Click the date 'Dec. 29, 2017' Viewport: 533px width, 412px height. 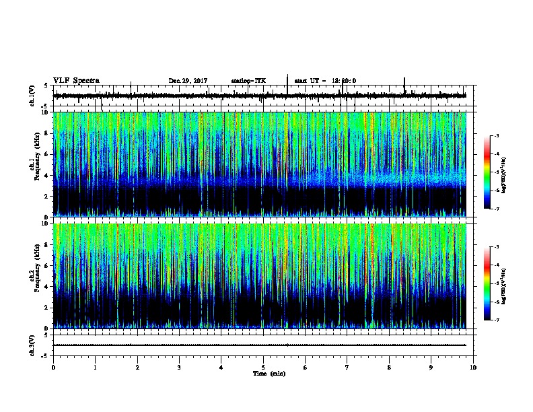click(x=188, y=81)
